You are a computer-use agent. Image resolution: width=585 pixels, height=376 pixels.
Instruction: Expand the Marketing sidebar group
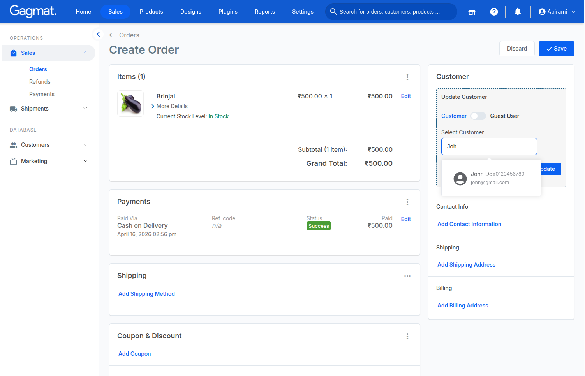pos(85,161)
